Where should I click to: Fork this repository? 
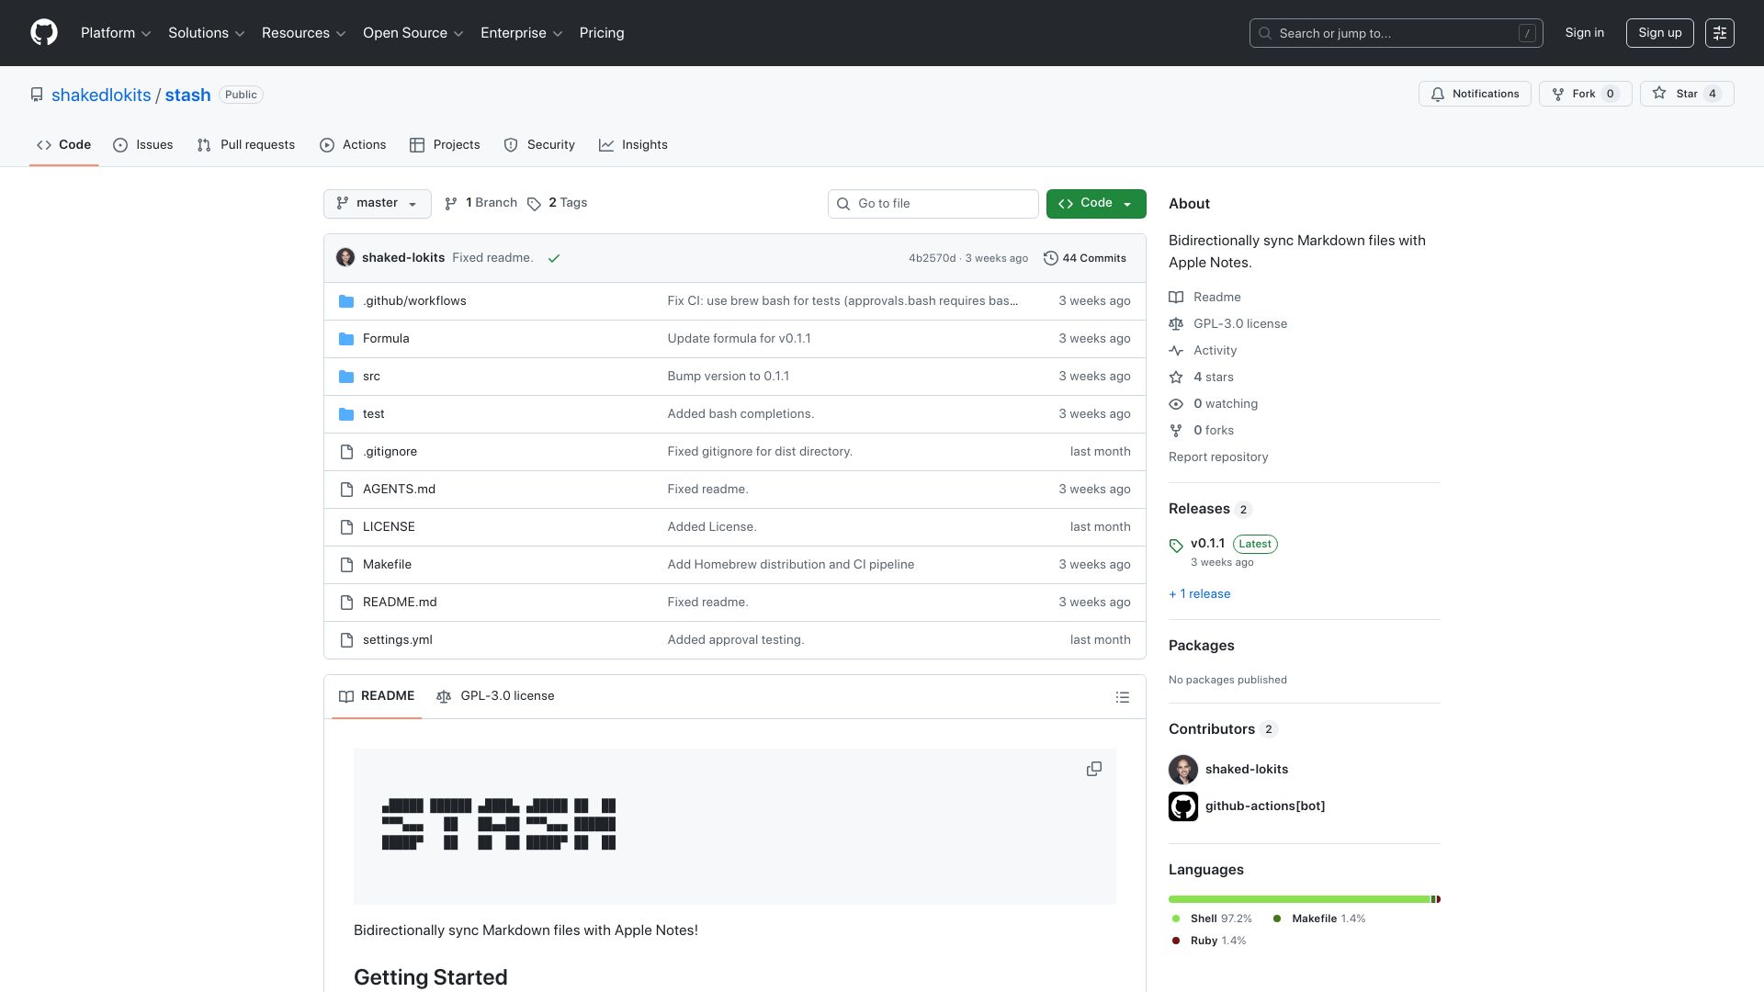point(1585,94)
